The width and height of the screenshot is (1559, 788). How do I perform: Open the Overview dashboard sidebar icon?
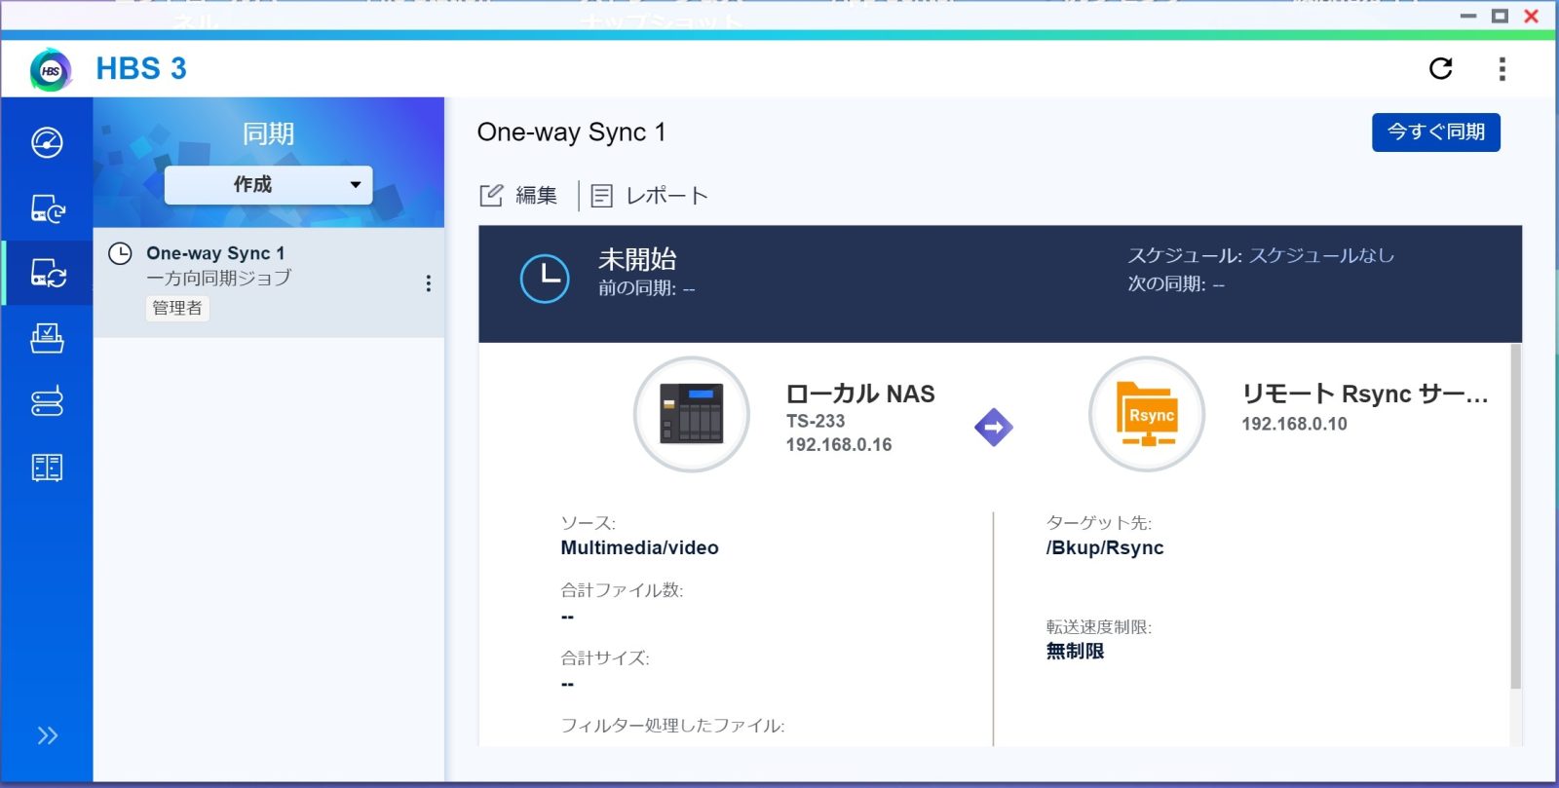coord(47,142)
